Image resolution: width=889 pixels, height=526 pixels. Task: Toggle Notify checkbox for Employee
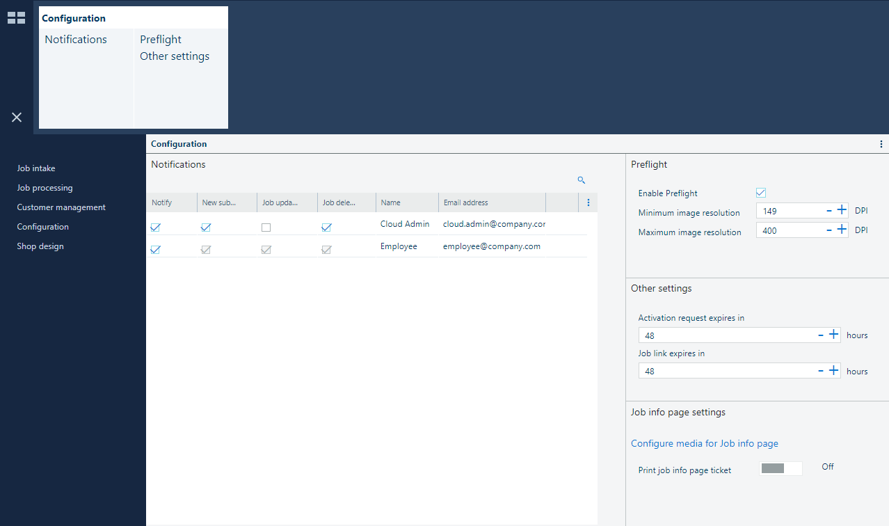[x=155, y=250]
